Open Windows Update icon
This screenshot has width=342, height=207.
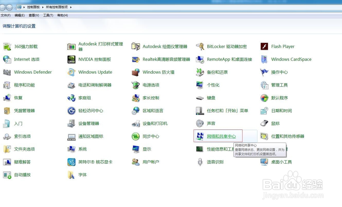pyautogui.click(x=71, y=72)
